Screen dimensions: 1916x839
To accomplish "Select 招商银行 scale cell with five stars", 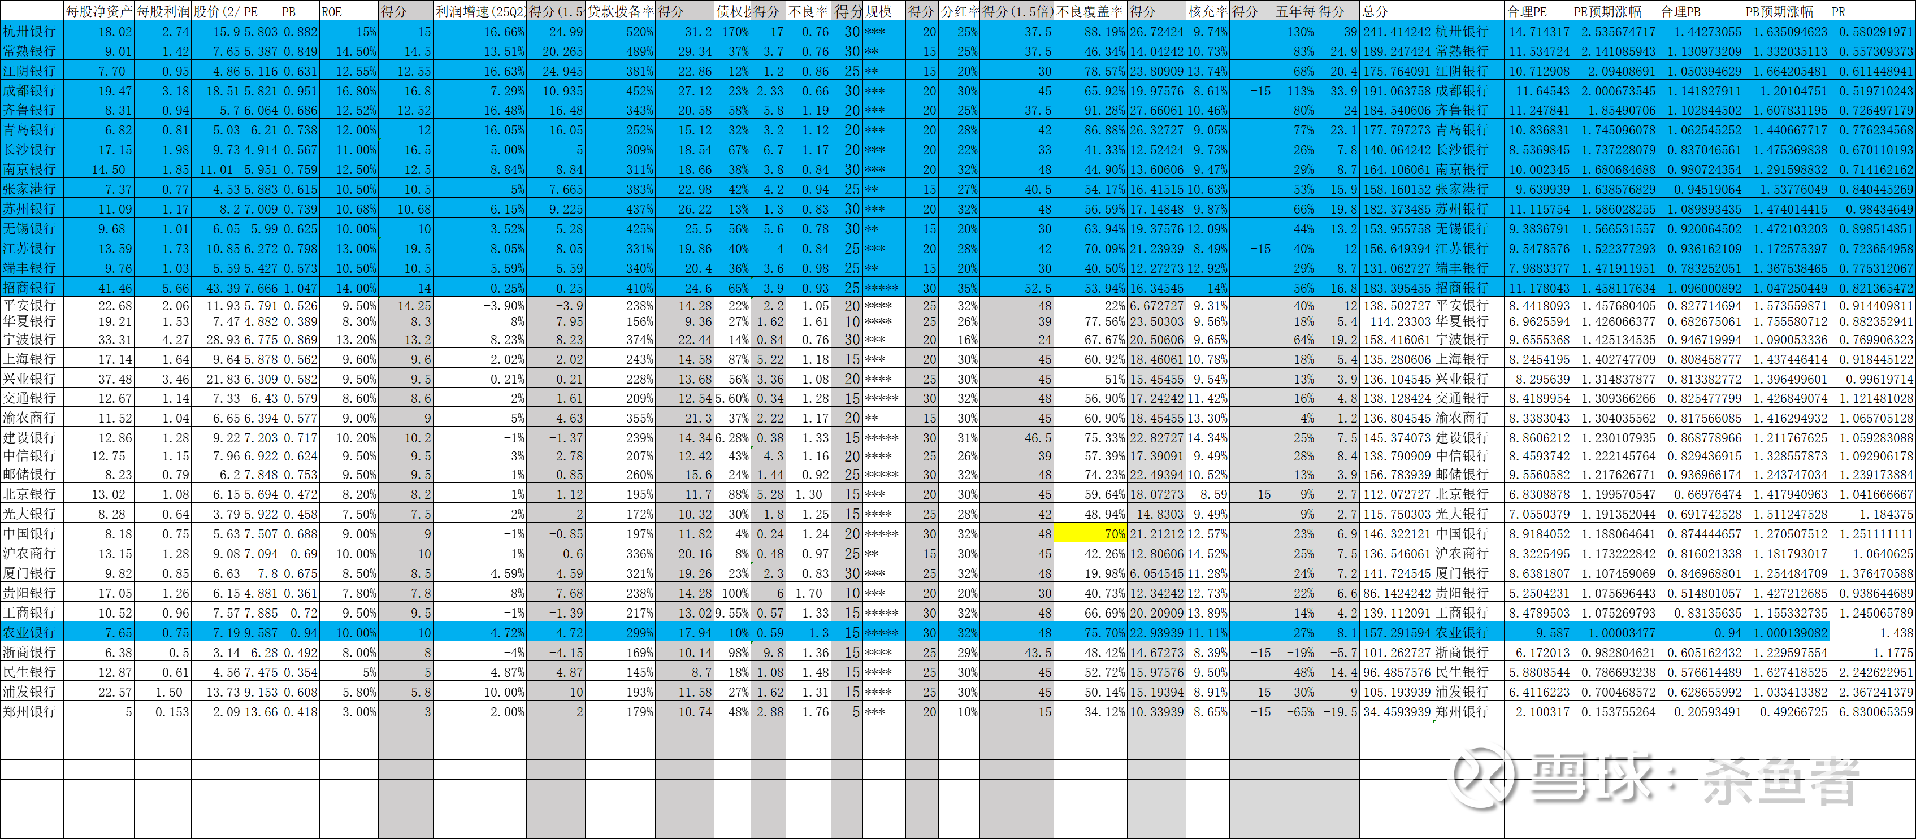I will point(883,287).
